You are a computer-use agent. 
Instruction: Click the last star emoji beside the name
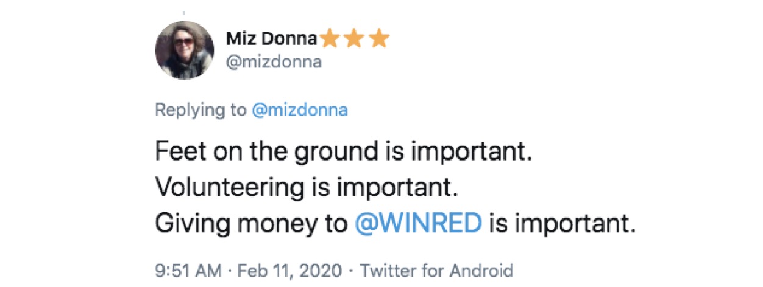click(x=379, y=39)
